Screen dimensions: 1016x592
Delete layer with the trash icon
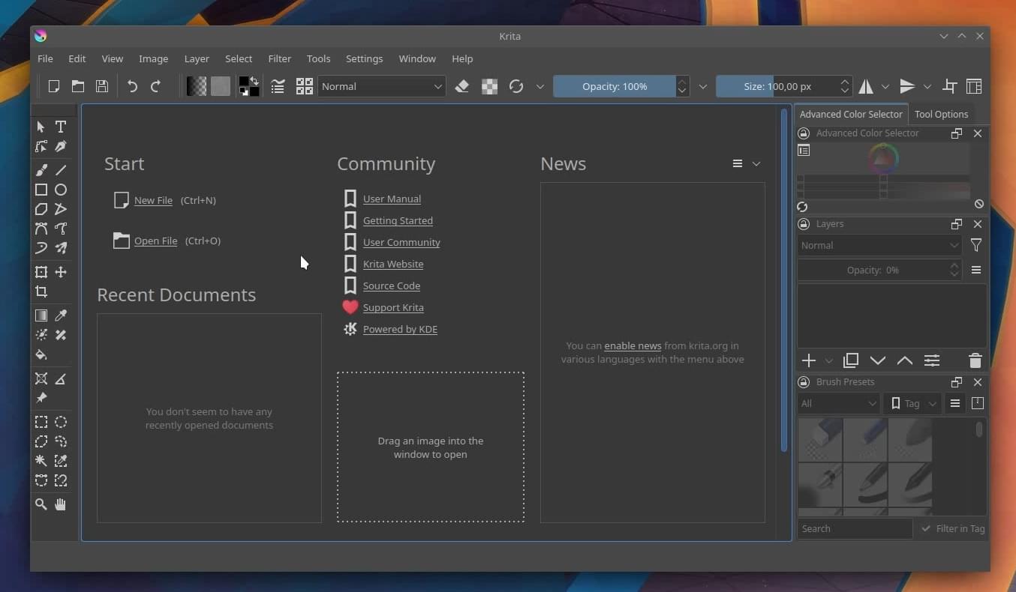click(975, 360)
